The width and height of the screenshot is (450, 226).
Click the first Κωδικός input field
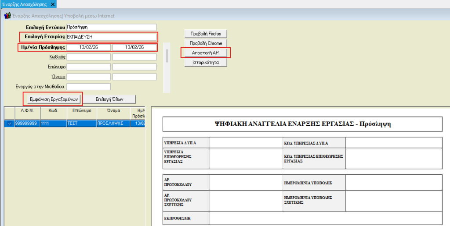pos(89,57)
